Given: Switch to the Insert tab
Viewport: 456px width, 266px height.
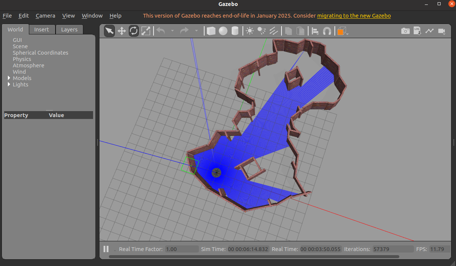Looking at the screenshot, I should pyautogui.click(x=42, y=30).
